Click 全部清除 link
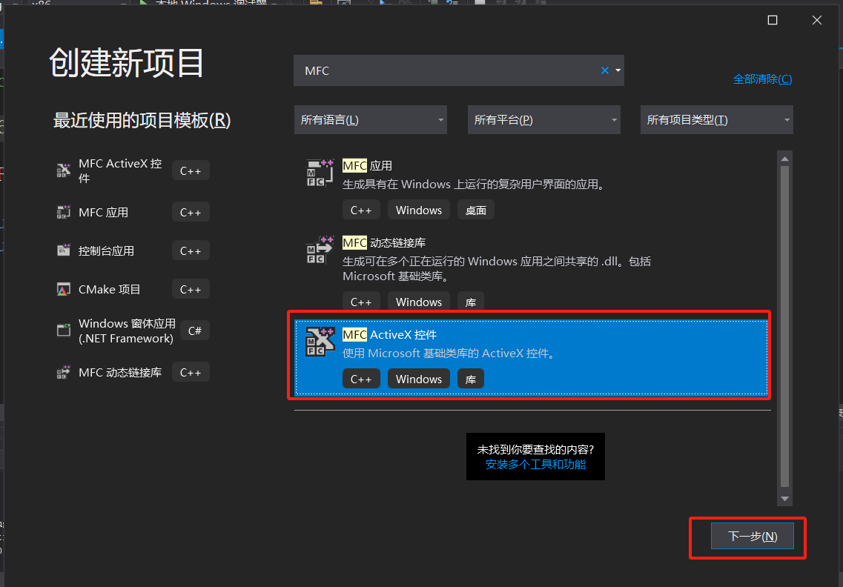This screenshot has height=587, width=843. point(762,79)
